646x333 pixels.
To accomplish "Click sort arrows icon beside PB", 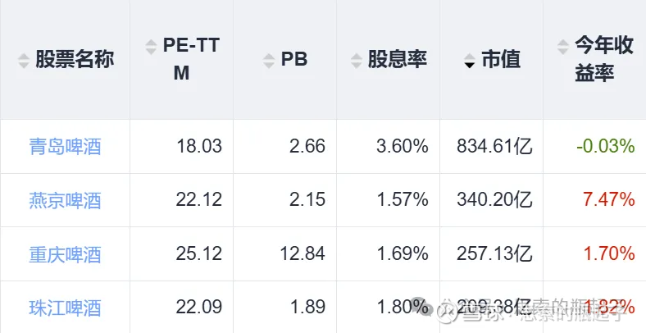I will [x=268, y=60].
